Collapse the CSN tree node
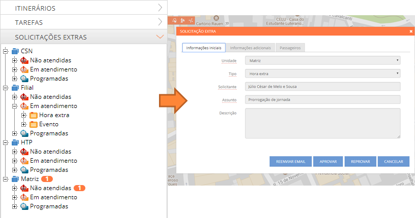The height and width of the screenshot is (218, 415). (5, 51)
